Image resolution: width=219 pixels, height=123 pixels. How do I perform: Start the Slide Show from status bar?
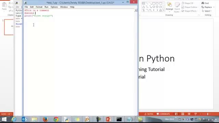point(195,114)
